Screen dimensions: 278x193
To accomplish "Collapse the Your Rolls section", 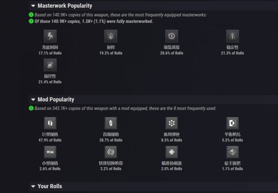I will point(33,186).
